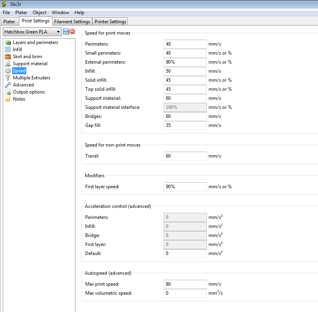
Task: Click the Speed clock icon
Action: [8, 71]
